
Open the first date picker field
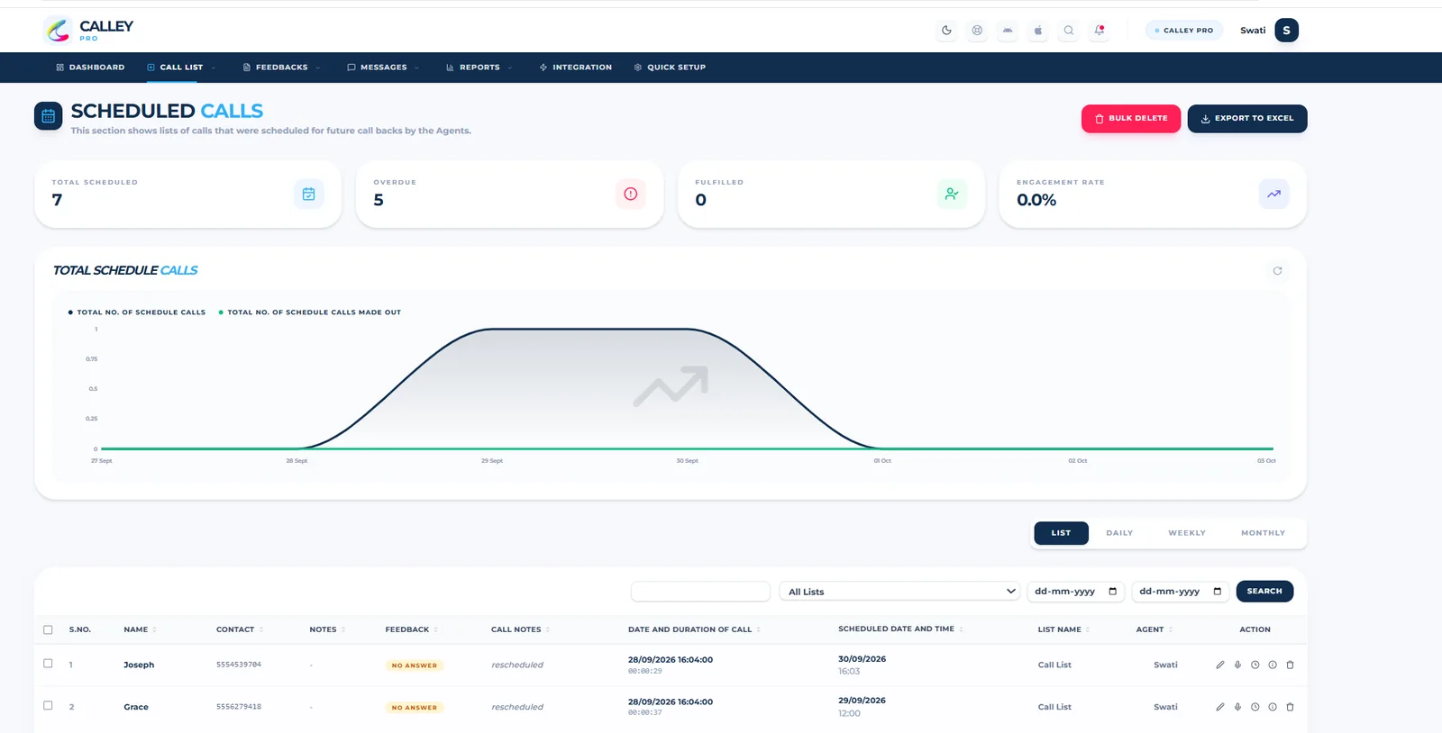pos(1076,592)
